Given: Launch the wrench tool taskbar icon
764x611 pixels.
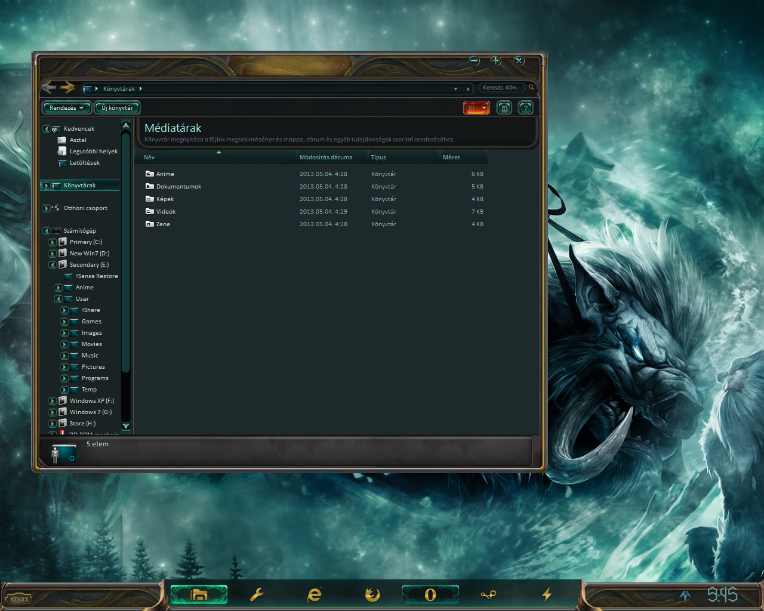Looking at the screenshot, I should [x=257, y=594].
